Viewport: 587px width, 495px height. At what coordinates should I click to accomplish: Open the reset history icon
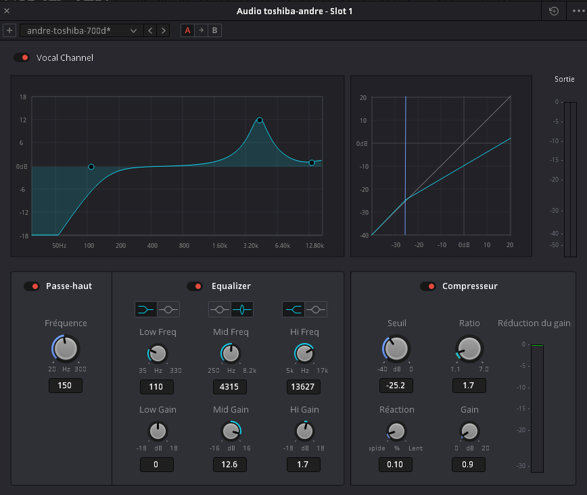click(x=554, y=11)
